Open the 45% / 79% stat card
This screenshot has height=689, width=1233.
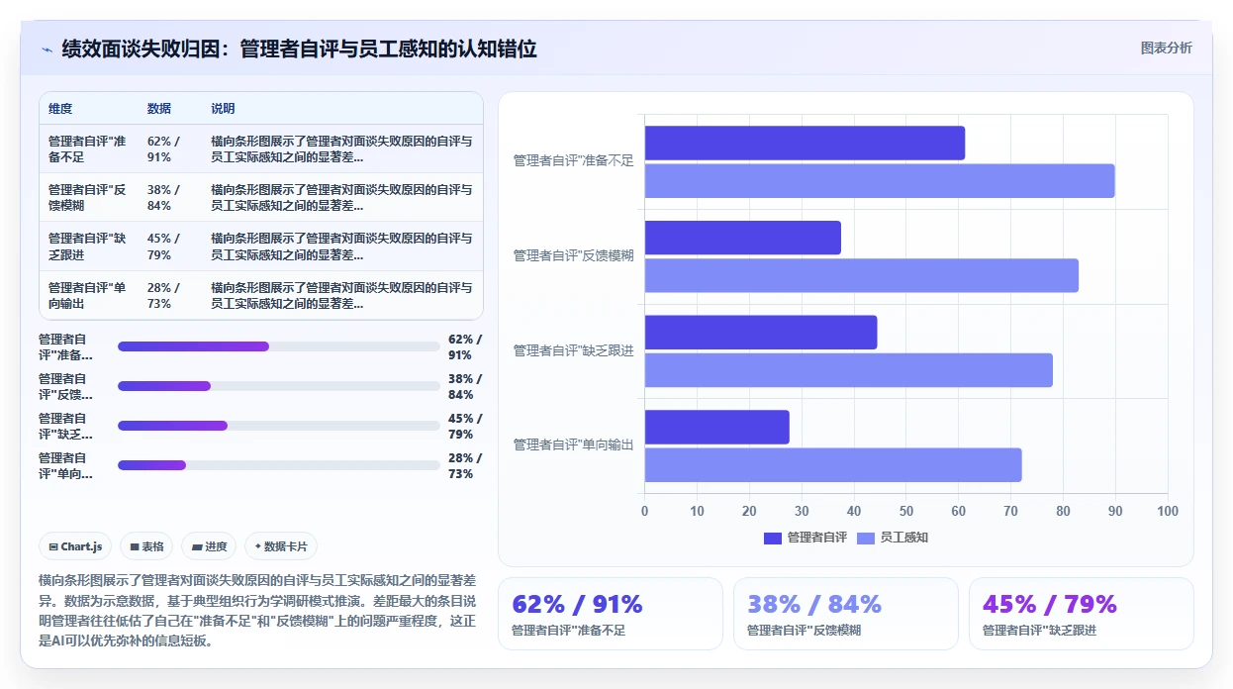tap(1082, 614)
